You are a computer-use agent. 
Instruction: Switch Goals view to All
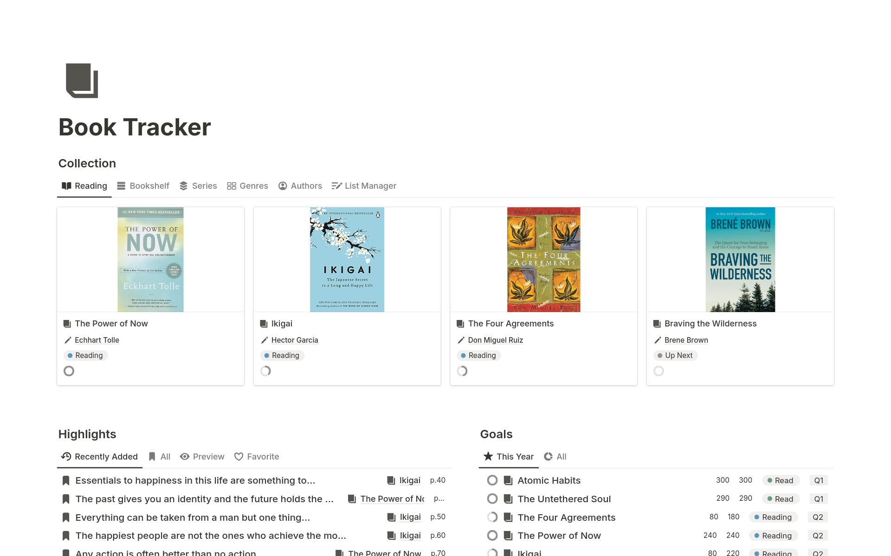tap(555, 456)
